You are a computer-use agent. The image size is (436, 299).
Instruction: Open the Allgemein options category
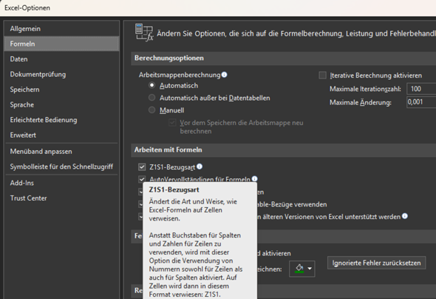click(x=62, y=29)
